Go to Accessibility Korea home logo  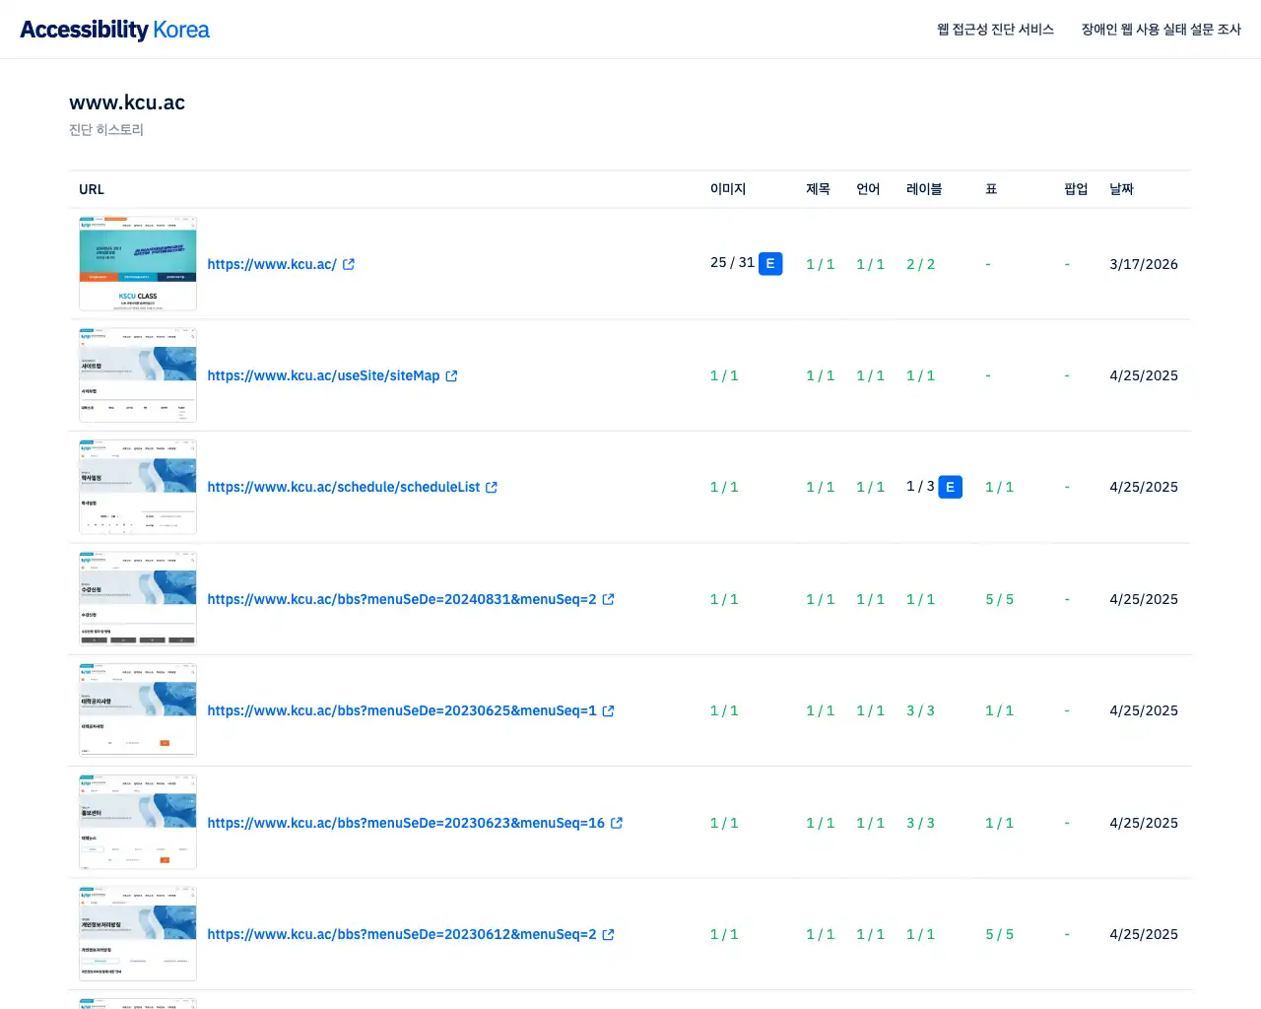(x=114, y=30)
